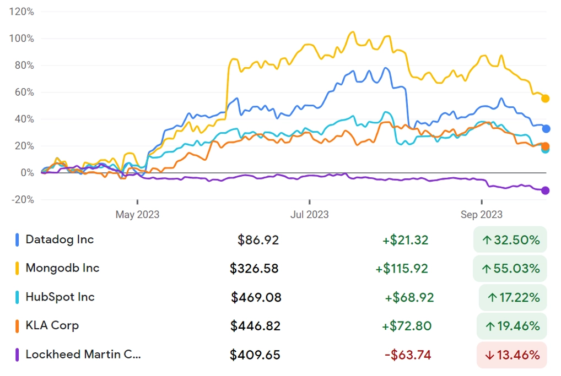
Task: Click the KLA Corp orange color marker
Action: coord(17,326)
